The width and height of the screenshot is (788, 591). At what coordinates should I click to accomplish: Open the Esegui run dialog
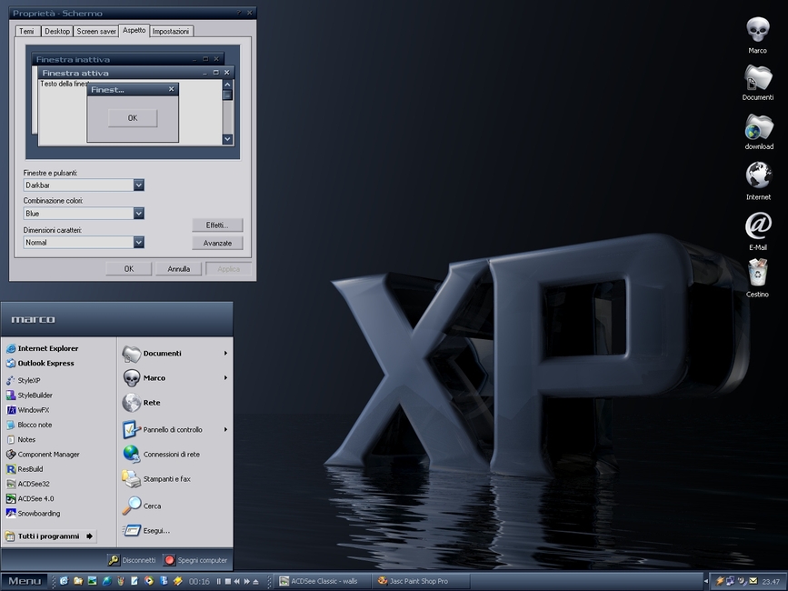click(x=146, y=531)
